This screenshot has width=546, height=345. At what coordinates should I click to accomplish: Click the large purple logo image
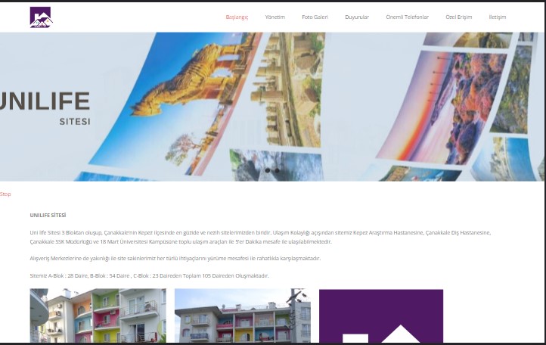coord(381,316)
